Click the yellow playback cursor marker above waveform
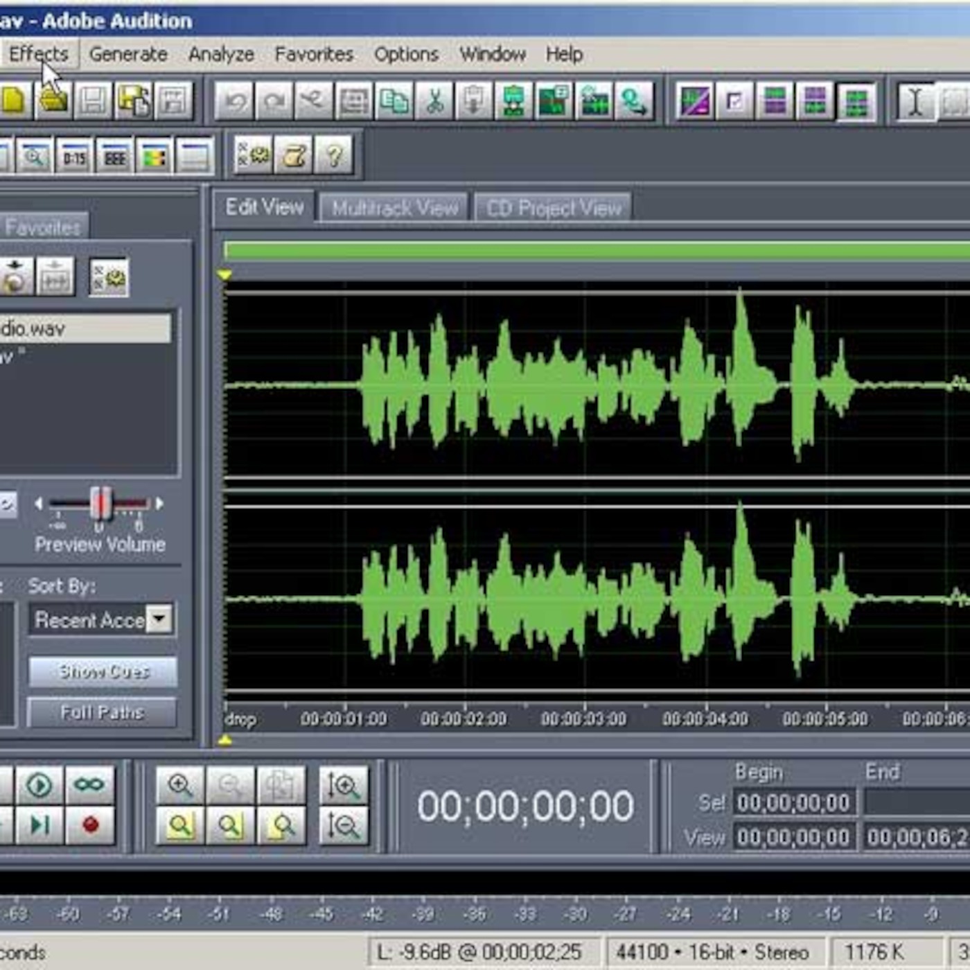Image resolution: width=970 pixels, height=970 pixels. point(224,275)
